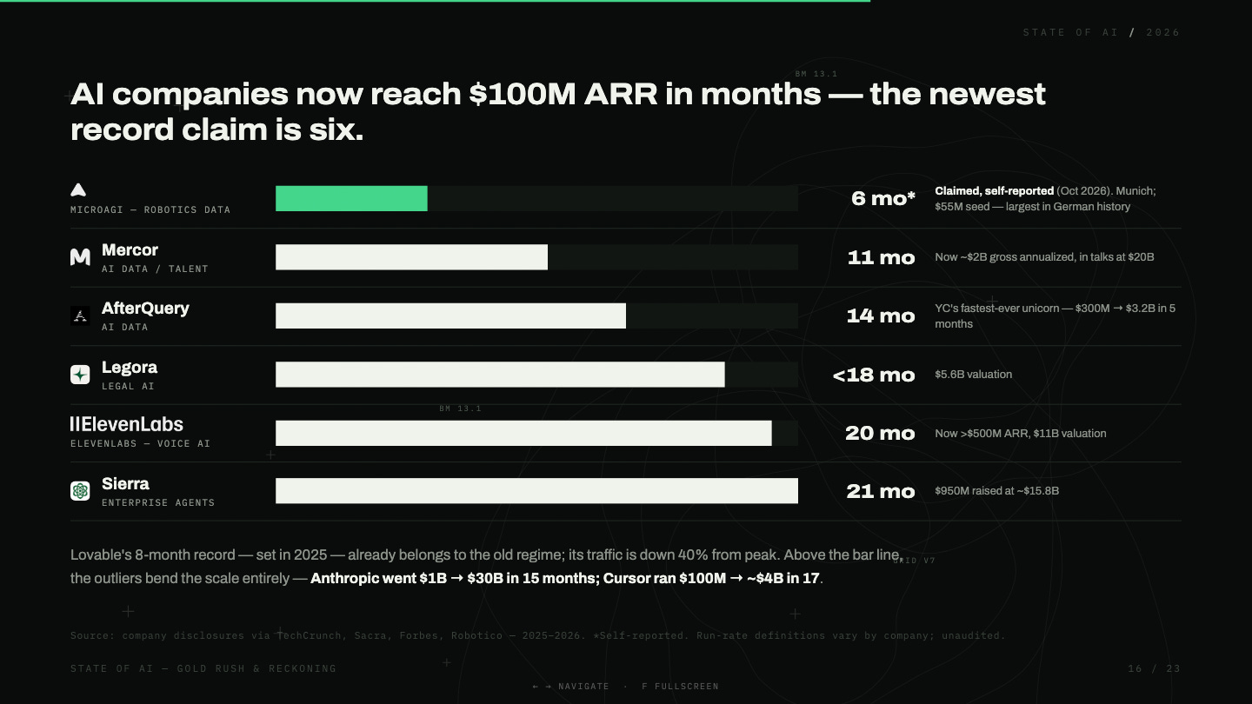Viewport: 1252px width, 704px height.
Task: Click the 'ENTERPRISE AGENTS' subtitle
Action: (158, 502)
